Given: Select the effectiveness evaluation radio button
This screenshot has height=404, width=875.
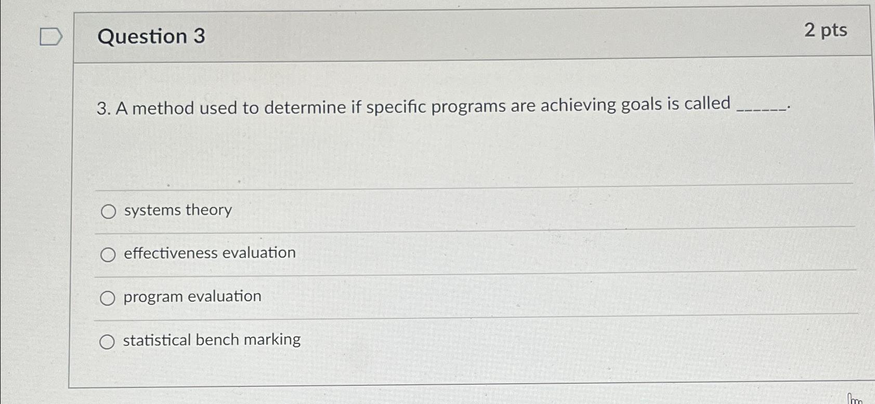Looking at the screenshot, I should click(x=109, y=254).
